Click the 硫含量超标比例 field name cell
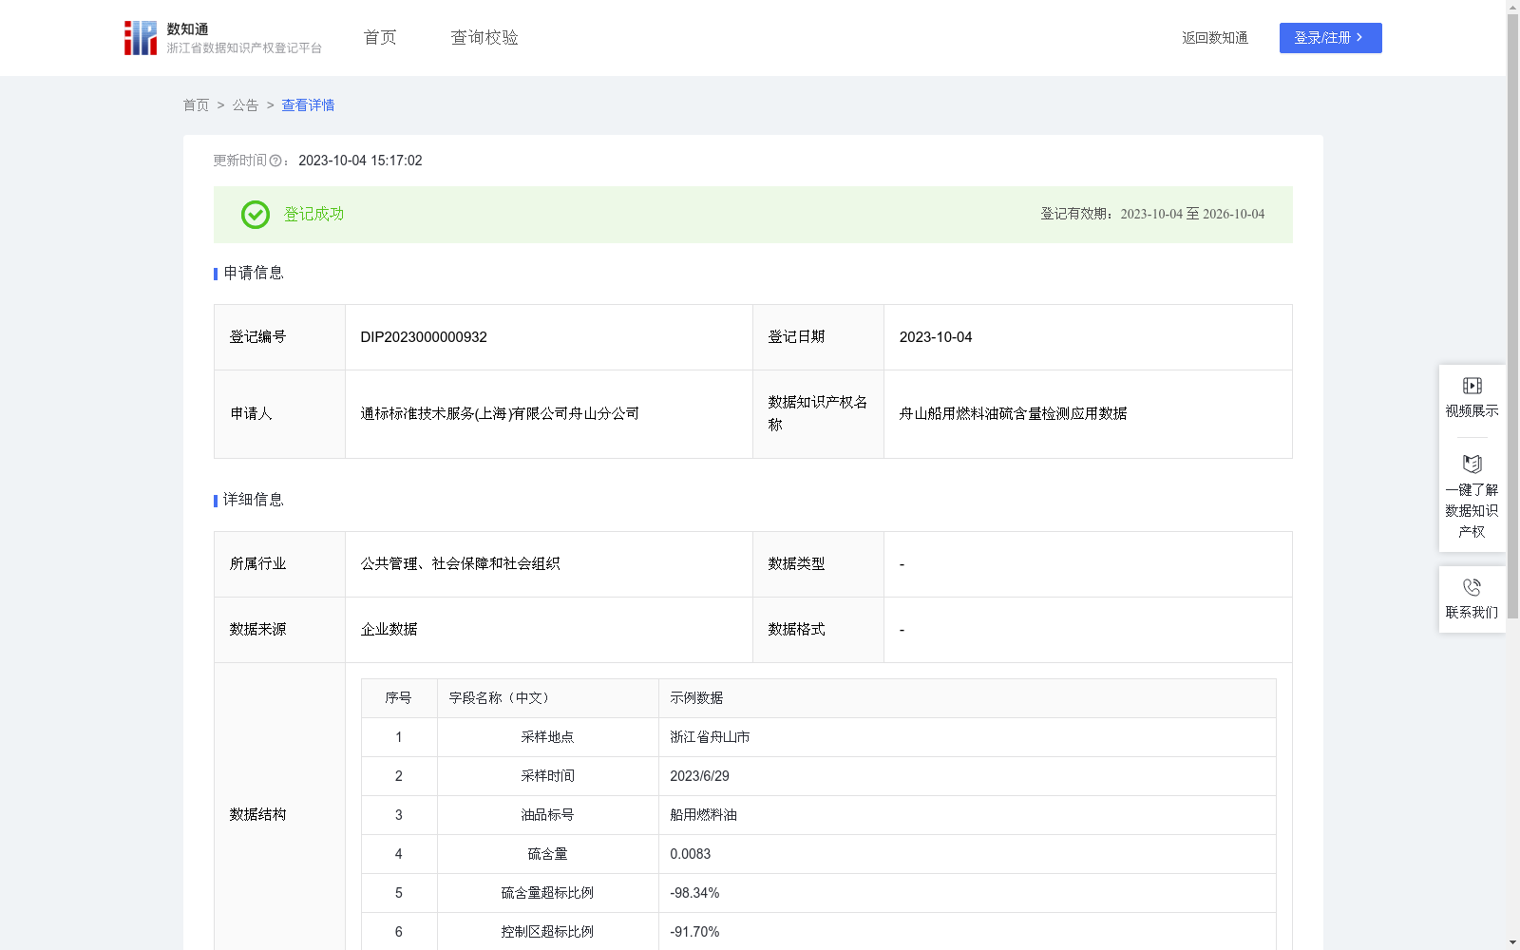This screenshot has height=950, width=1520. (547, 893)
